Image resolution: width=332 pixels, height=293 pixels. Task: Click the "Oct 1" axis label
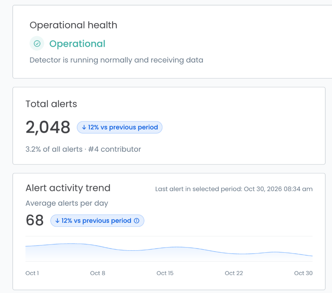[x=32, y=273]
